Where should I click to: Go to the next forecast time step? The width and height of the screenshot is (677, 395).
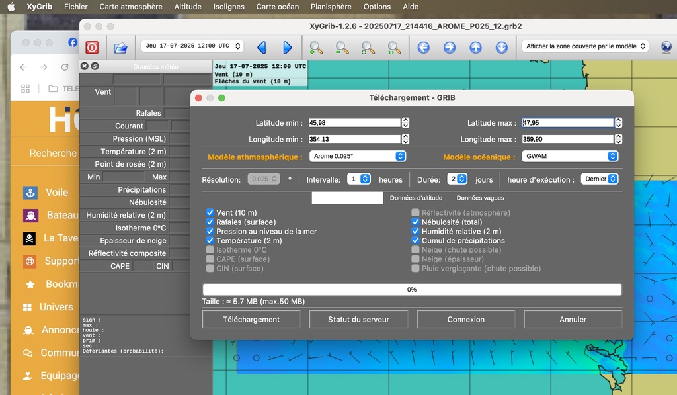pos(288,47)
